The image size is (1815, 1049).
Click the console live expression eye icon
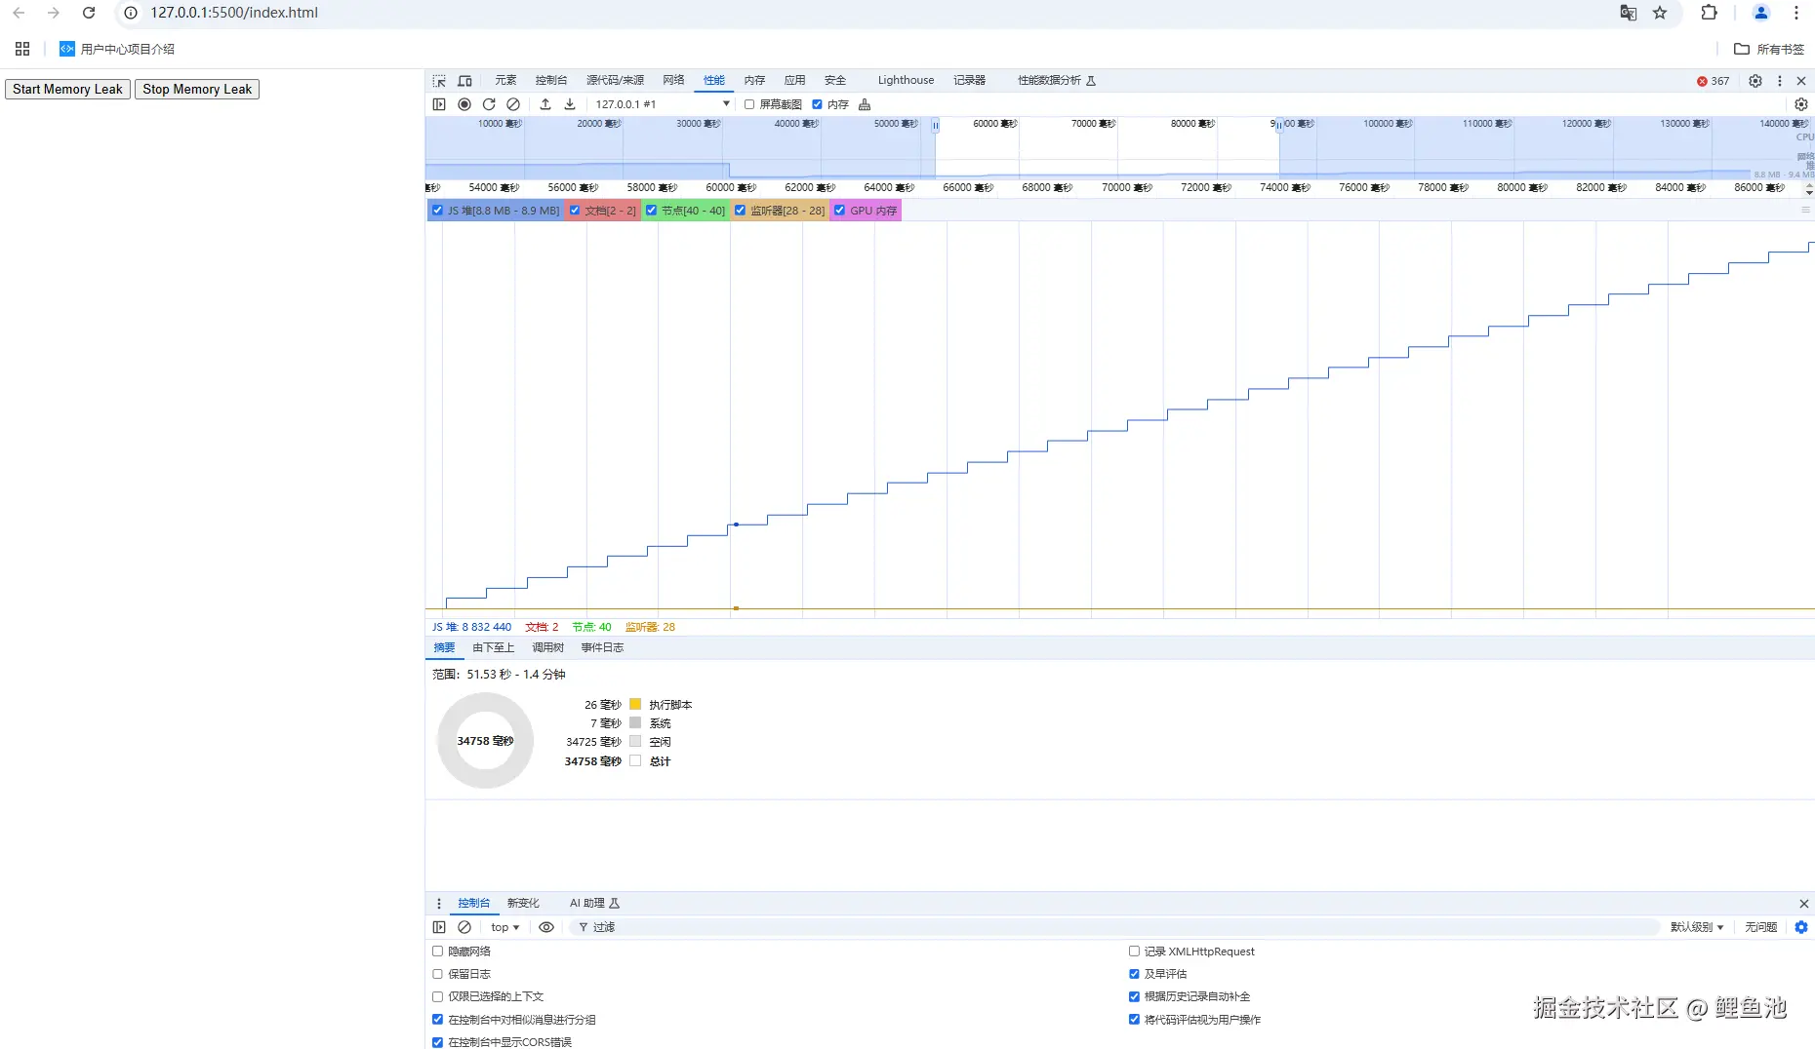(x=546, y=927)
